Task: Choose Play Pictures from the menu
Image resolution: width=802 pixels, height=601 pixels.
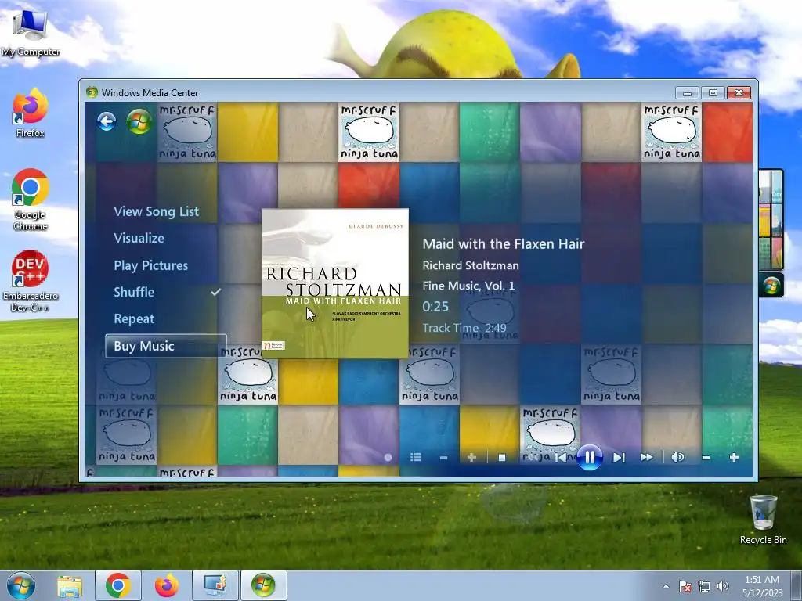Action: pos(151,265)
